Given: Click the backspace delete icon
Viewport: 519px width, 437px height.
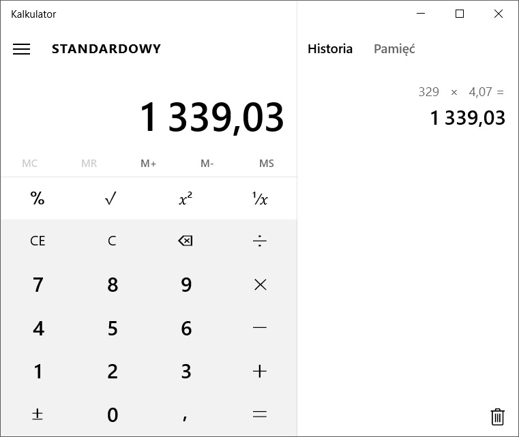Looking at the screenshot, I should 186,241.
